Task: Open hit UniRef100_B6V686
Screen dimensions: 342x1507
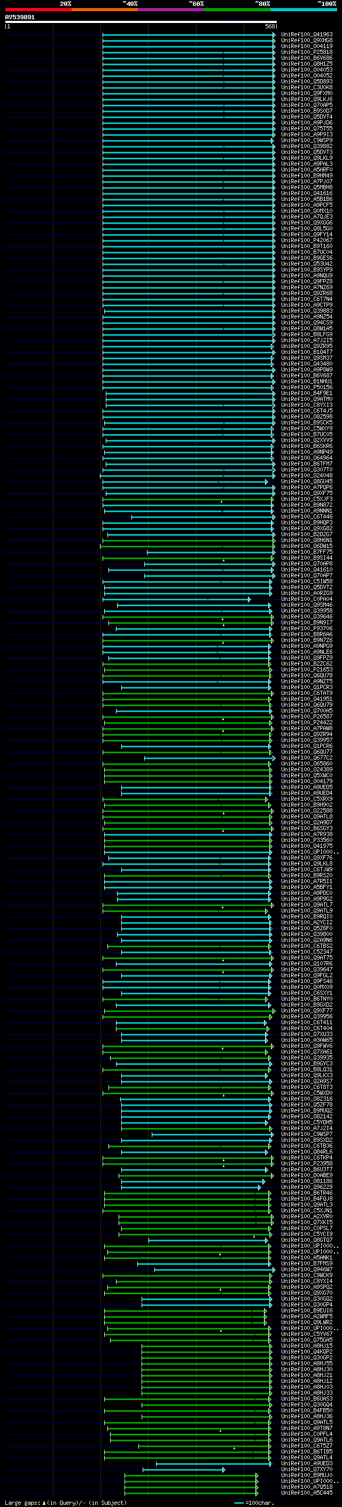Action: [307, 58]
